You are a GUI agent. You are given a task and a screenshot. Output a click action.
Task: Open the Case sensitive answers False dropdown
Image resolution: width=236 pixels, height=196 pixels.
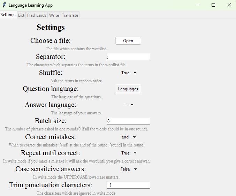pyautogui.click(x=129, y=169)
